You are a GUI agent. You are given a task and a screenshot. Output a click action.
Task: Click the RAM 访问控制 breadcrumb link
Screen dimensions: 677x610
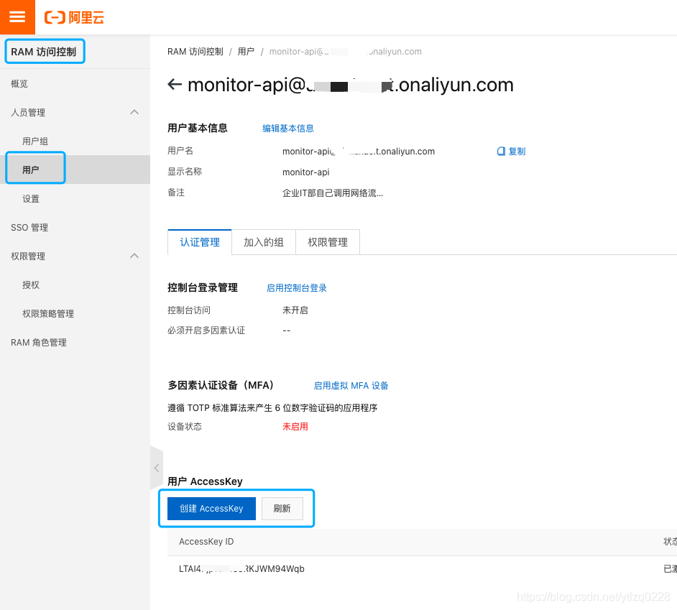(x=195, y=52)
